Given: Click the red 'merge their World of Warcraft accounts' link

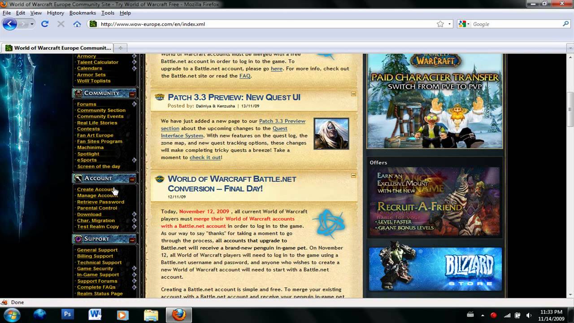Looking at the screenshot, I should point(228,222).
